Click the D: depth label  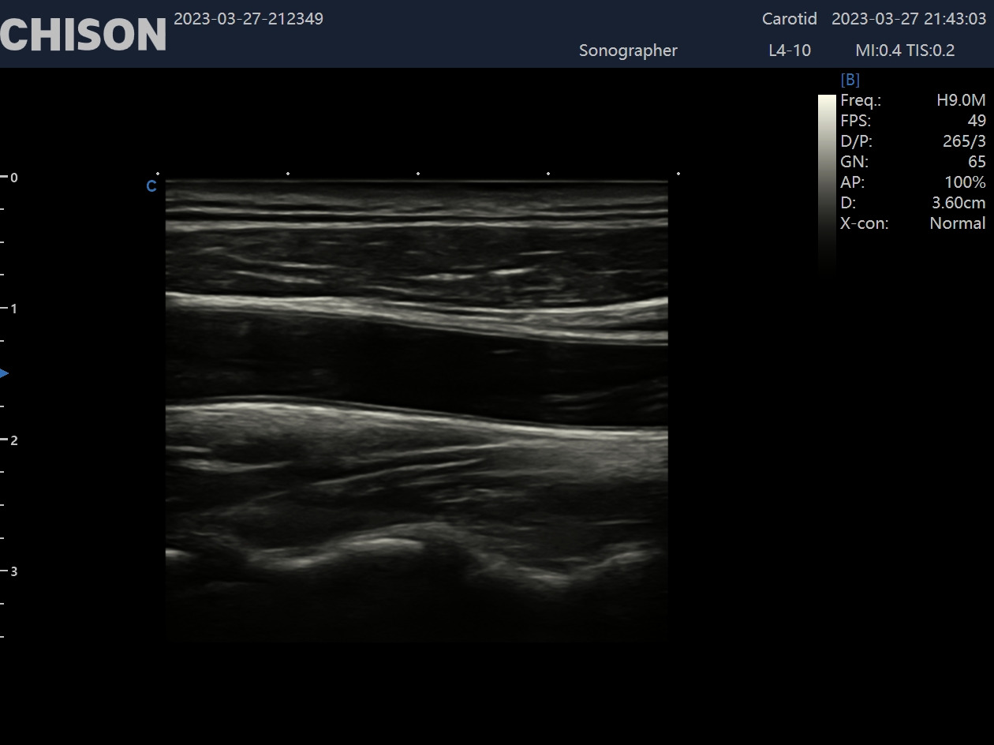848,203
